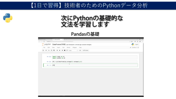
Task: Click the save notebook icon
Action: [43, 50]
